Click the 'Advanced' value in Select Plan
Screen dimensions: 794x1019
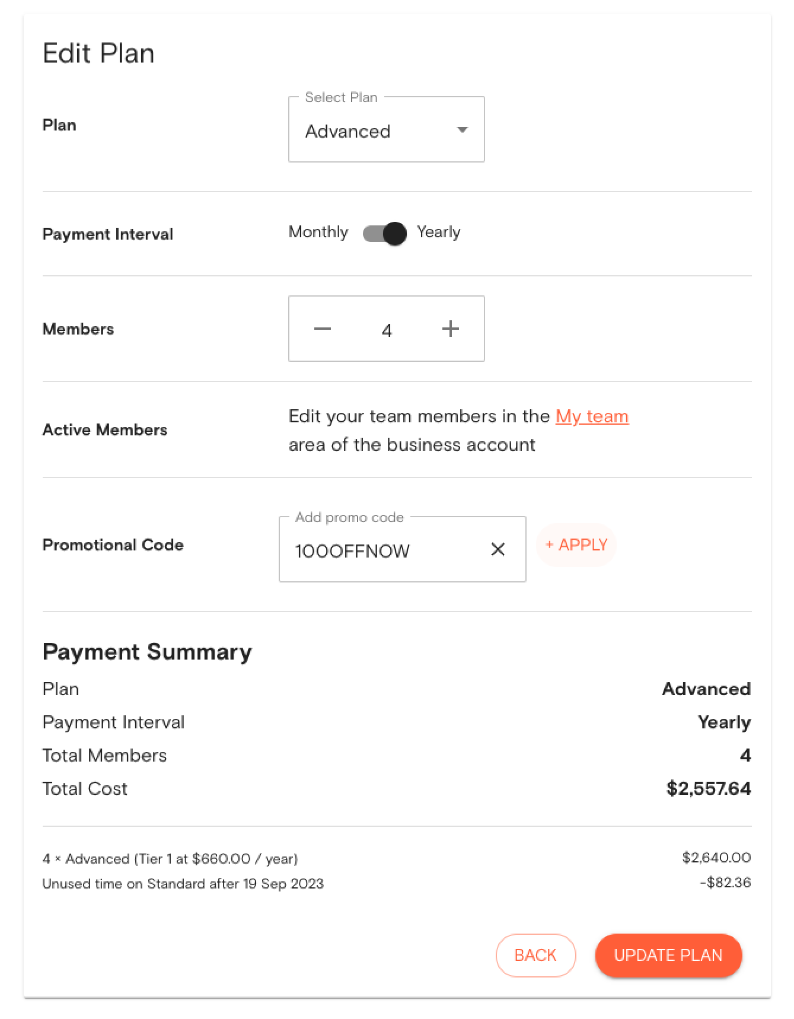tap(348, 131)
